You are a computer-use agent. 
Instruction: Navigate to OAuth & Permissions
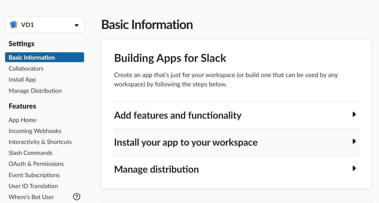coord(36,164)
